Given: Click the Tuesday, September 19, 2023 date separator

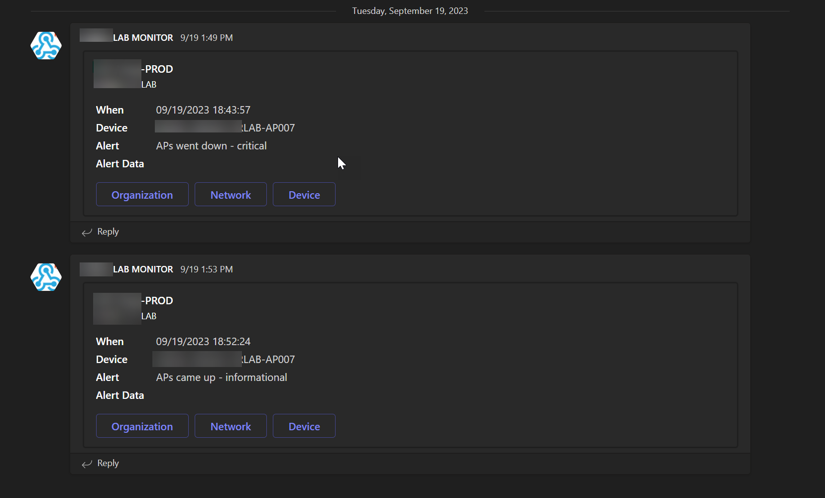Looking at the screenshot, I should [x=410, y=10].
